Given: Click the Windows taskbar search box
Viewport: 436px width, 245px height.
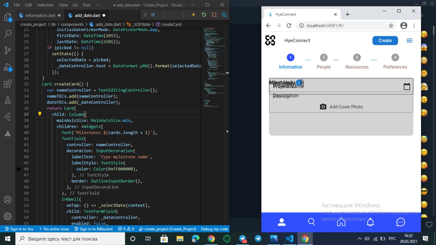Looking at the screenshot, I should 71,239.
